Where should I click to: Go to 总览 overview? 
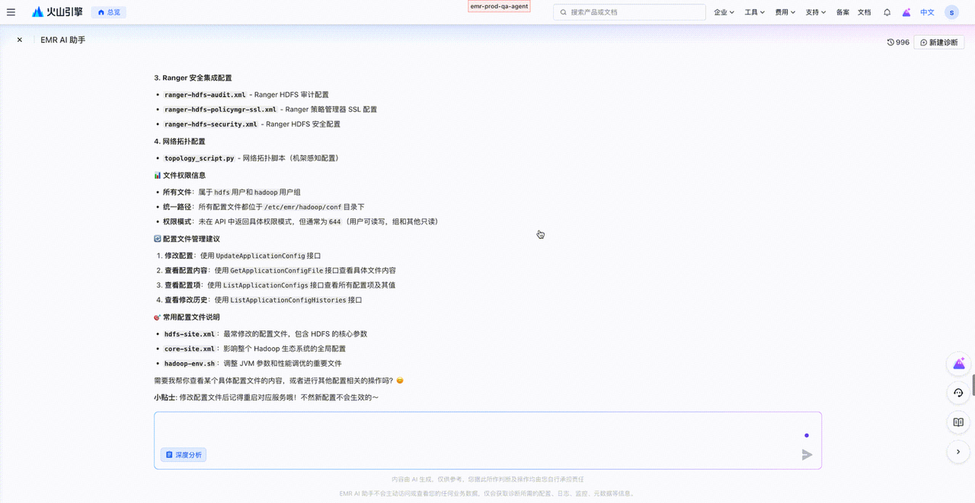click(x=109, y=12)
